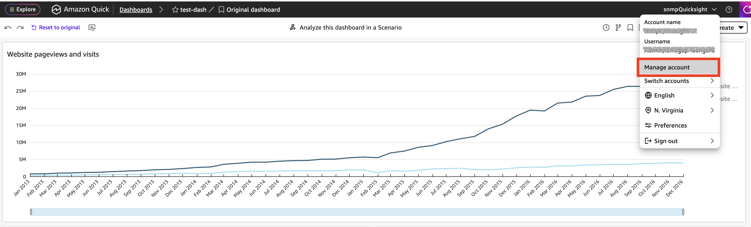The image size is (751, 227).
Task: Click the chart edit icon beside Reset
Action: [92, 28]
